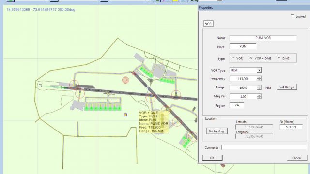Click the red circle at the runway intersection
Viewport: 310px width, 174px height.
point(151,98)
